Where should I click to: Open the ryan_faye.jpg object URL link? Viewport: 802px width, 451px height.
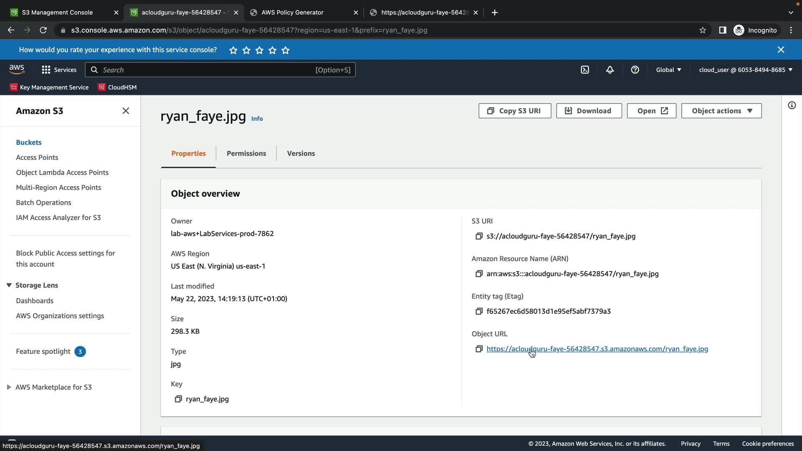(597, 349)
